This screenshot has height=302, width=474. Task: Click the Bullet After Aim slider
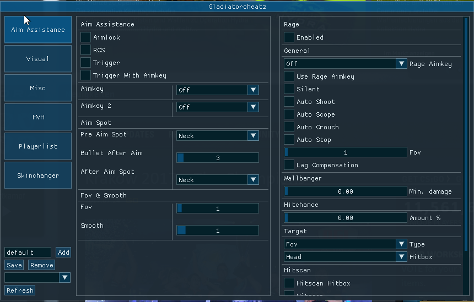(217, 158)
